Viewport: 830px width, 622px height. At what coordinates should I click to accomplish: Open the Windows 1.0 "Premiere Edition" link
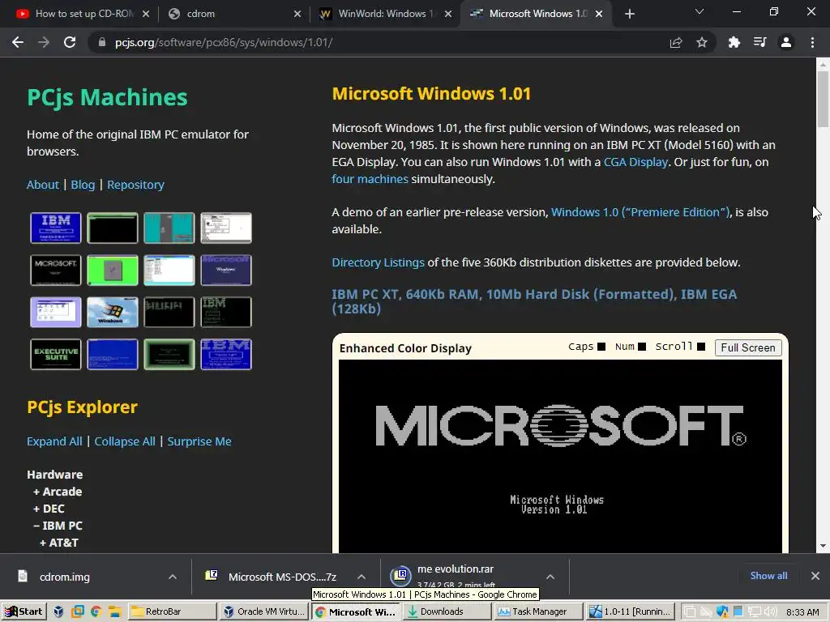640,212
